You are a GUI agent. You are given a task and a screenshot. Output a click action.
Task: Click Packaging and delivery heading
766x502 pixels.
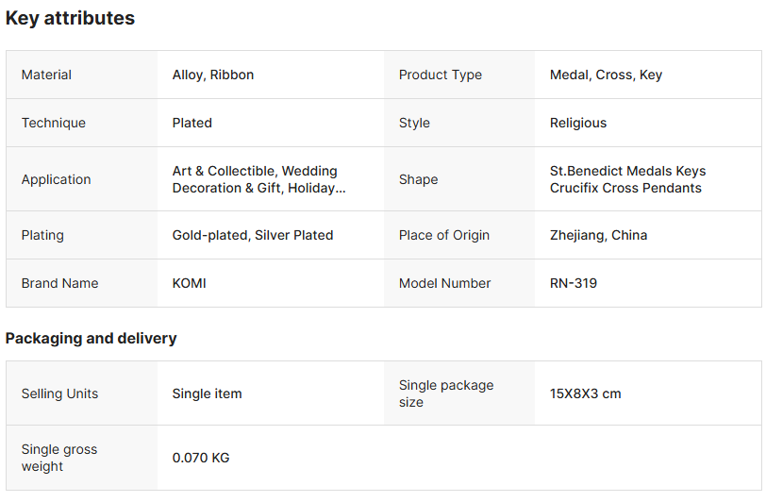click(91, 338)
